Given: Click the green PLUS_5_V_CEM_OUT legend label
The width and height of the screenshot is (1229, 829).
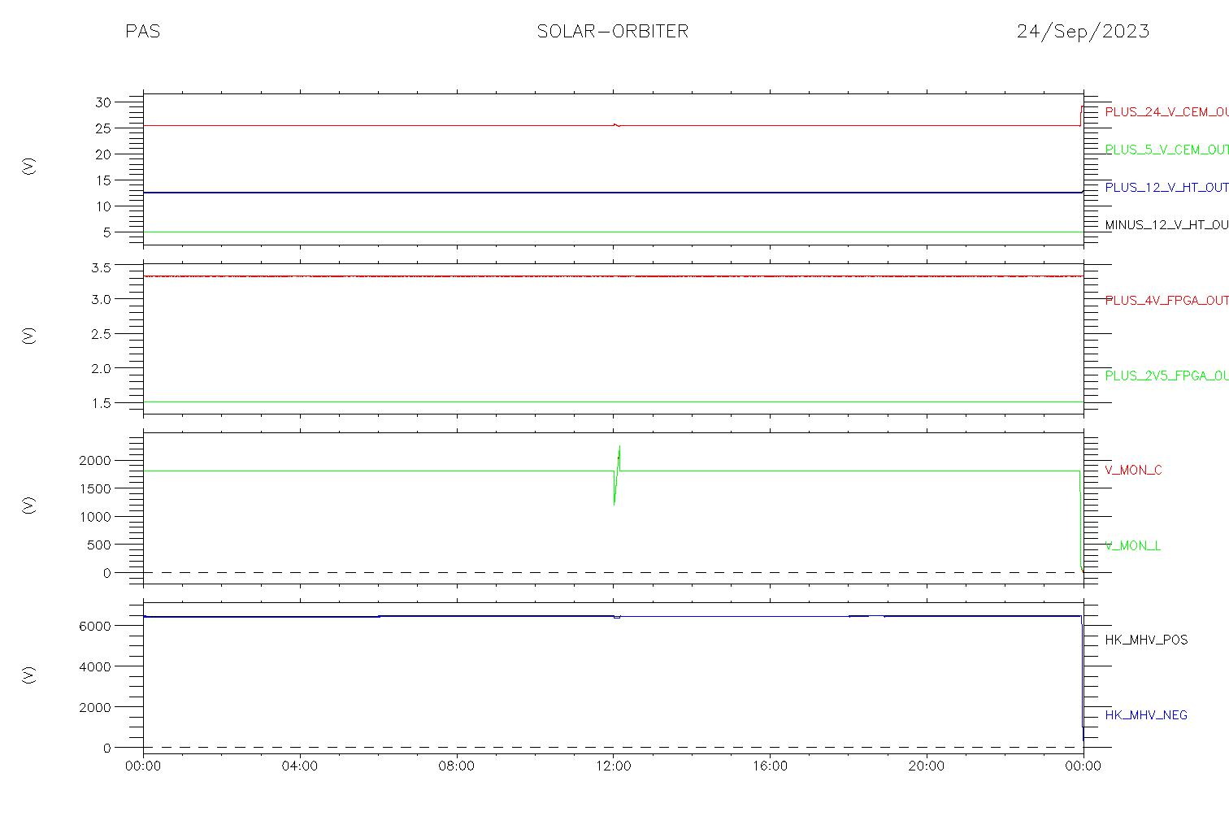Looking at the screenshot, I should pos(1166,150).
